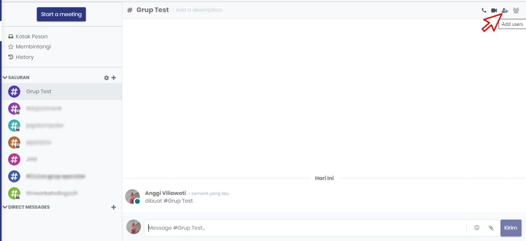Open Membintangi starred messages
Screen dimensions: 526x241
30,47
